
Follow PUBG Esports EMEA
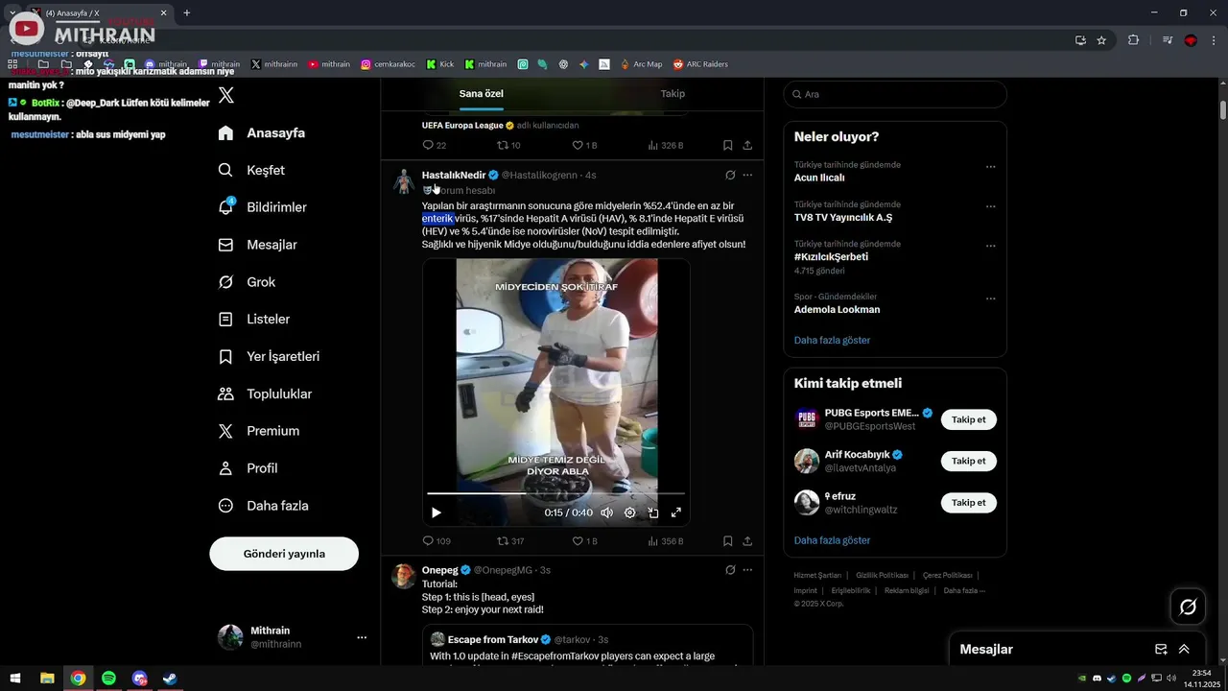click(968, 419)
